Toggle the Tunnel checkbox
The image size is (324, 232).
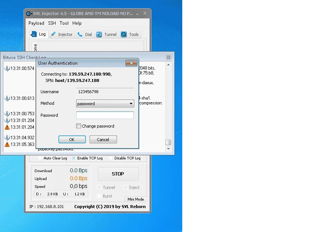(x=99, y=187)
